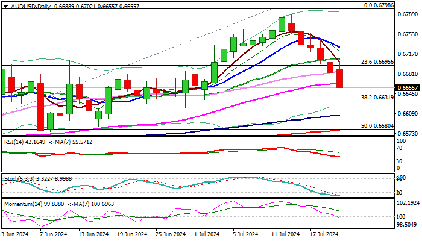Click the current price label 0.66557

pos(408,88)
